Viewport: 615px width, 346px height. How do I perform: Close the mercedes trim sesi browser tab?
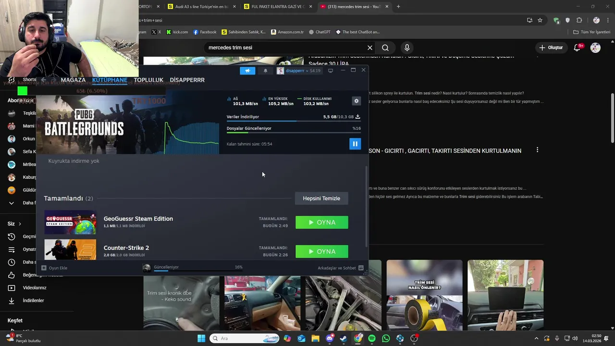click(387, 7)
